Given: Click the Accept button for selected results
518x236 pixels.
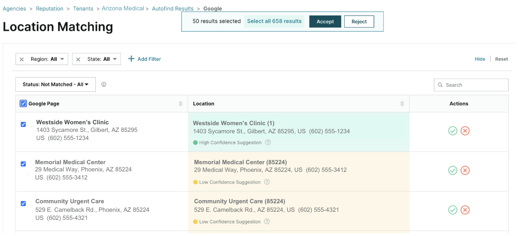Looking at the screenshot, I should (x=325, y=22).
